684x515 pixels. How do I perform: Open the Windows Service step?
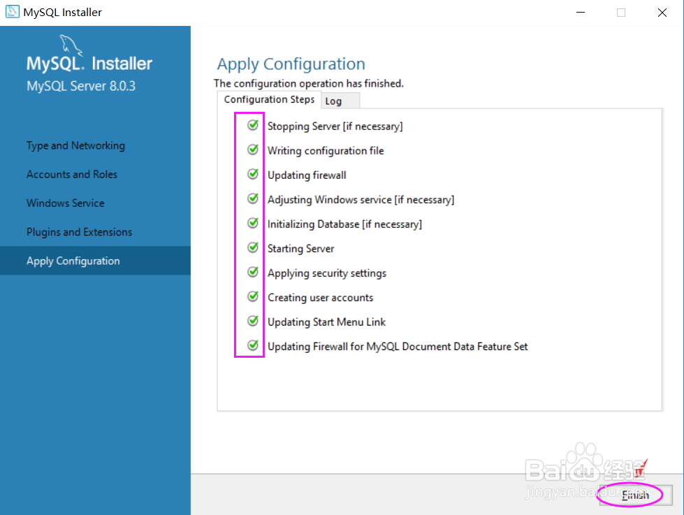[65, 203]
